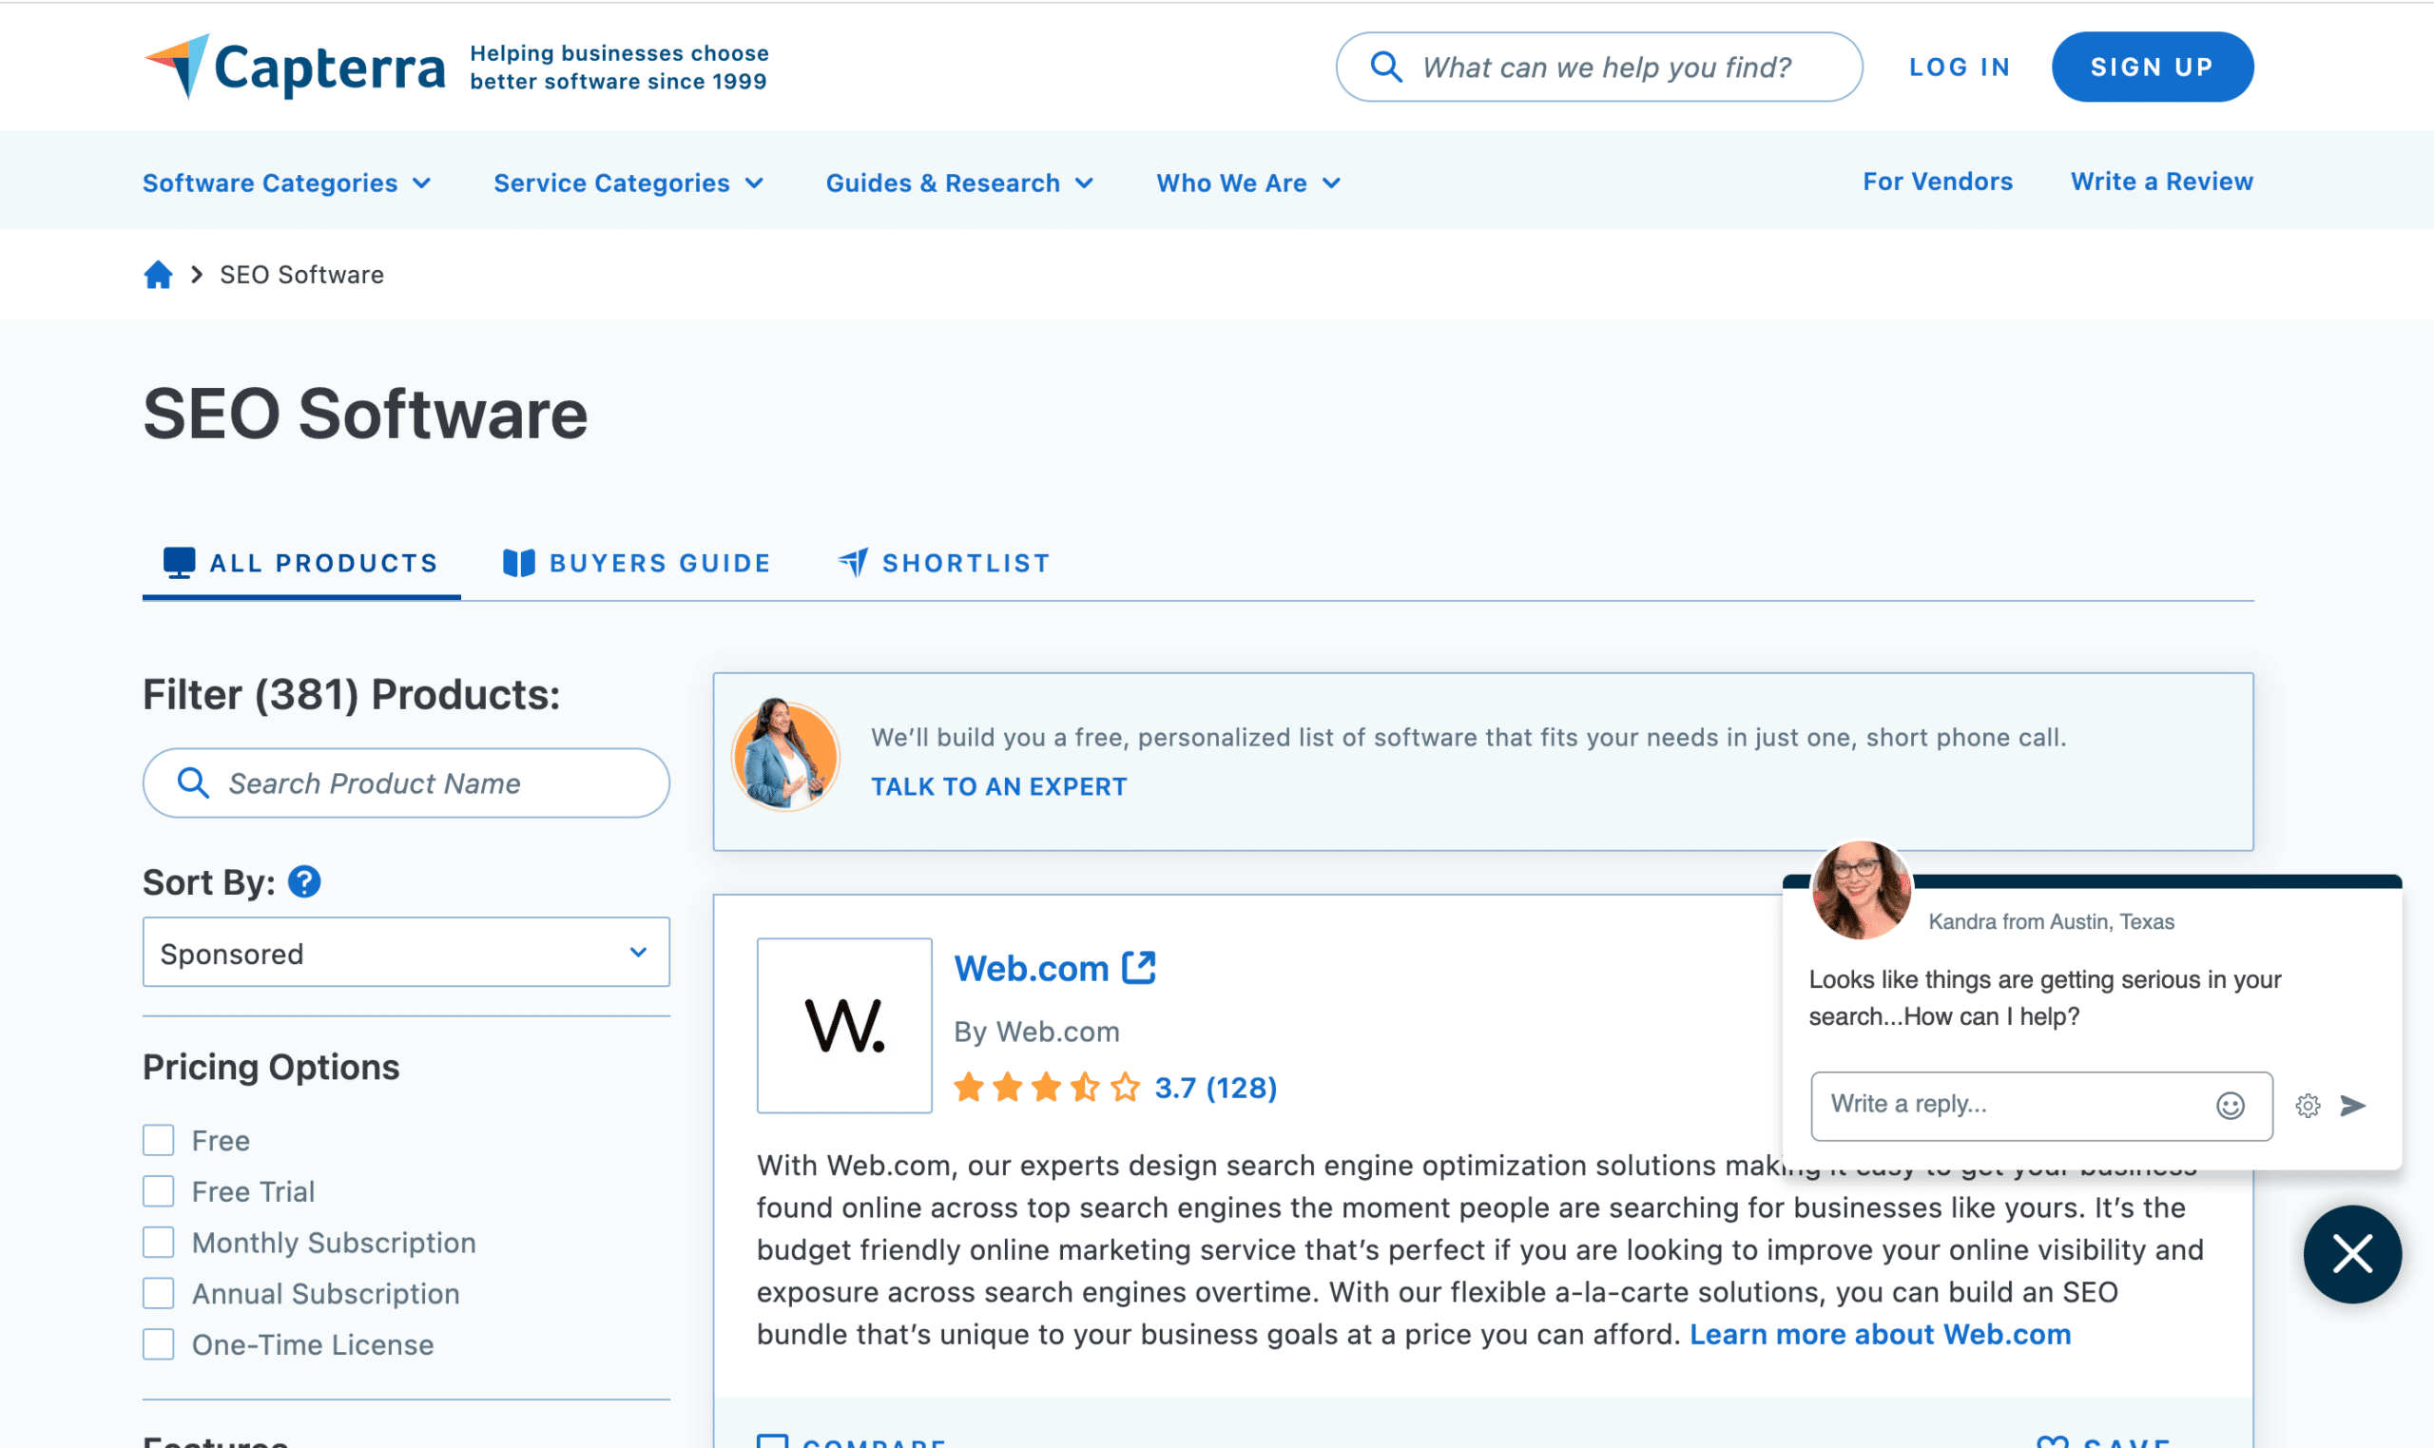Send the chat reply arrow icon
2434x1448 pixels.
tap(2353, 1106)
